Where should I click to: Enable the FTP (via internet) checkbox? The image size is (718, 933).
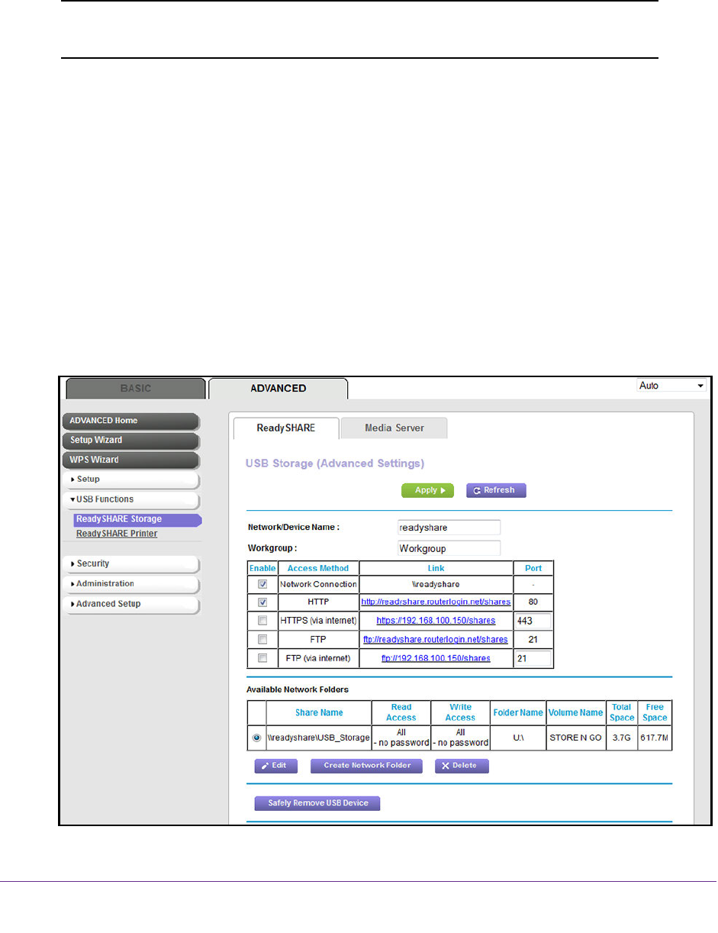(262, 658)
